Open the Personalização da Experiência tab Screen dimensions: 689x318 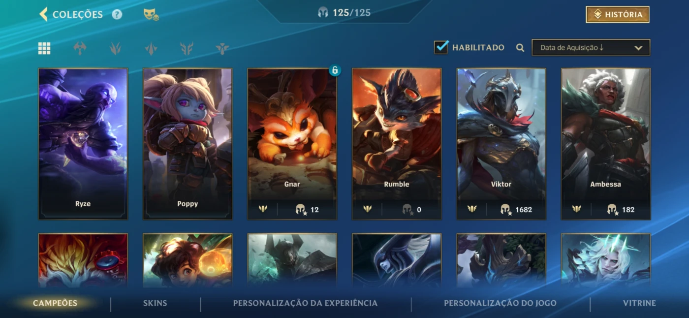[x=305, y=303]
